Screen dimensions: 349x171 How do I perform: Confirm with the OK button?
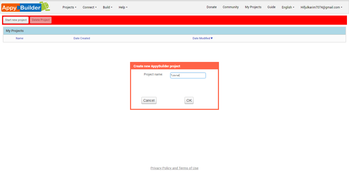pos(189,100)
